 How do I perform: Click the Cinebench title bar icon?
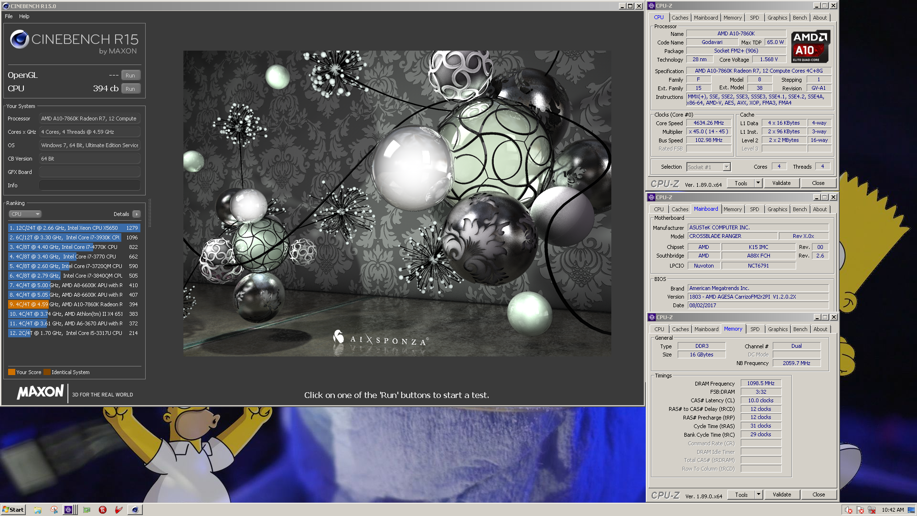[x=6, y=6]
